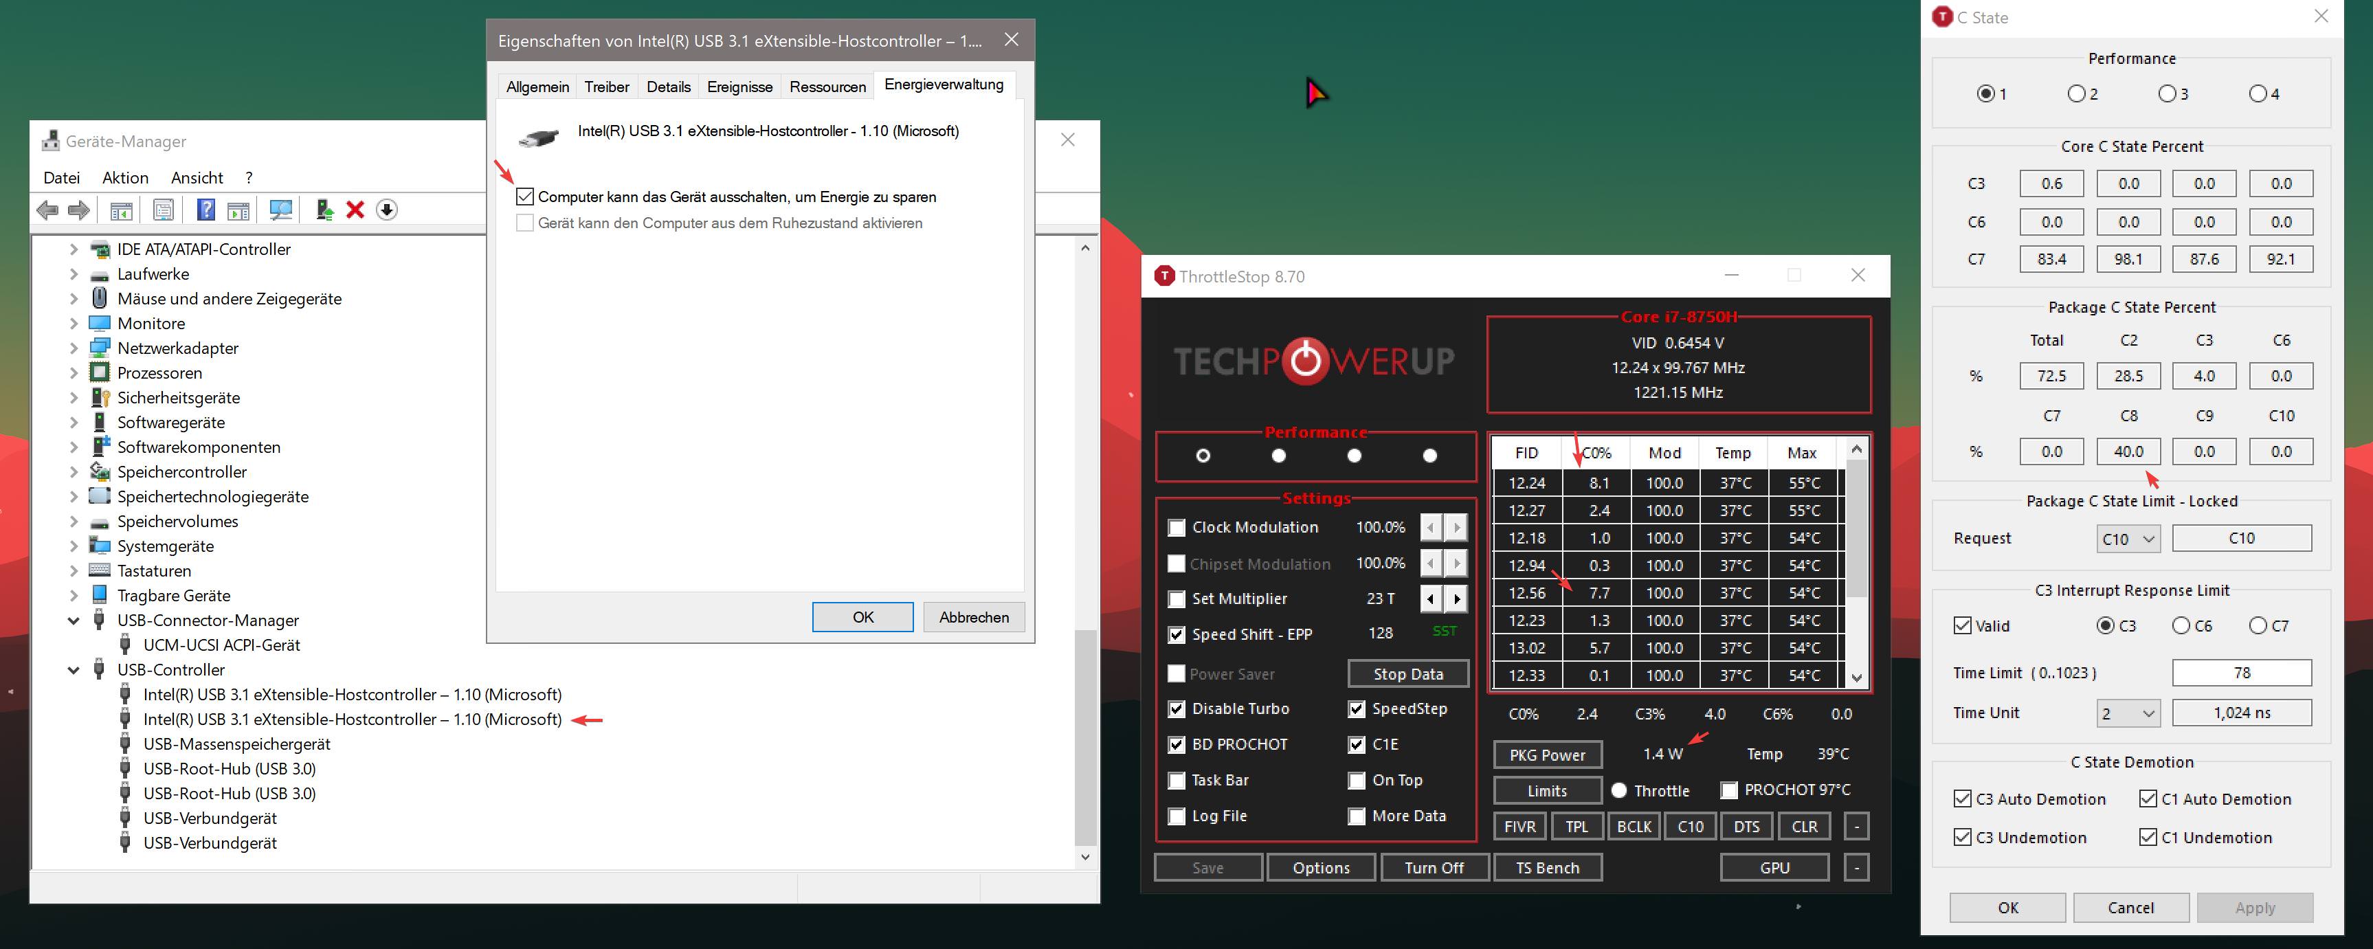Click the minus button next to CLR

click(1856, 827)
